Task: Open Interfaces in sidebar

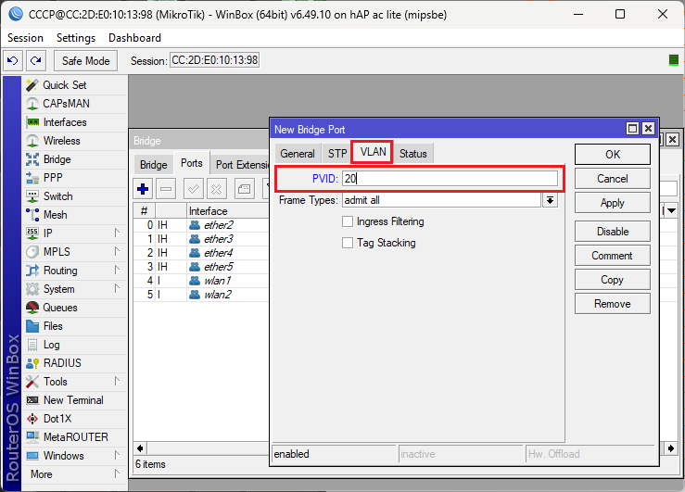Action: [65, 122]
